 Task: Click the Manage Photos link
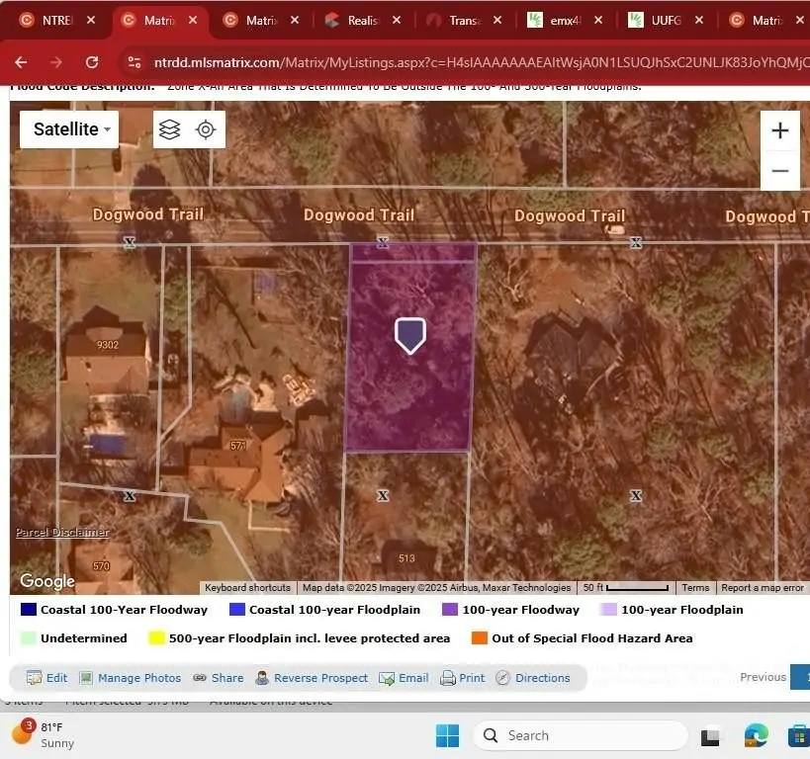[131, 678]
